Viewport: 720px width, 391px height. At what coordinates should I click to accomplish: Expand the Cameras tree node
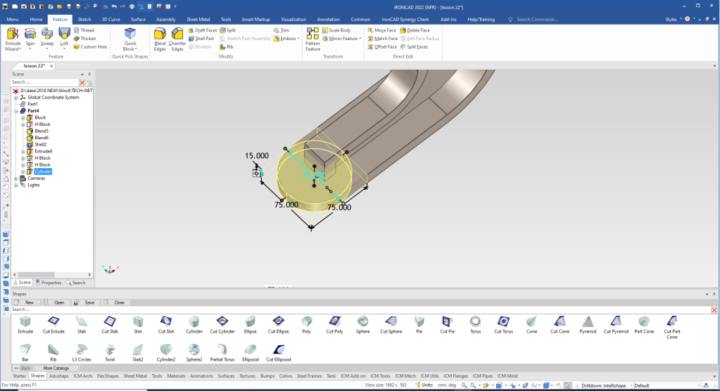tap(16, 179)
